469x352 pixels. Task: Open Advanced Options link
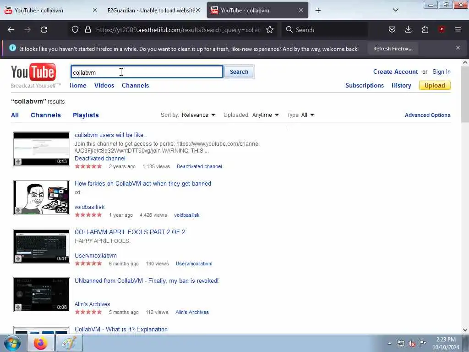click(x=427, y=115)
